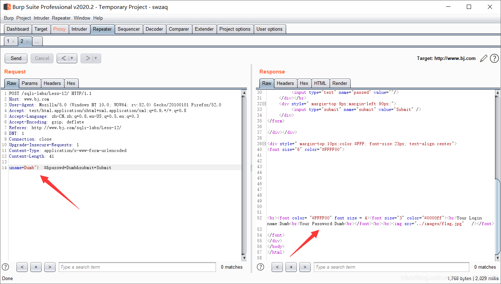
Task: Open the Repeater menu
Action: (61, 18)
